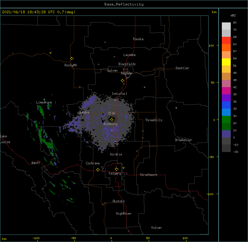
Task: Click the yellow V marker east of Calgary
Action: pos(123,168)
